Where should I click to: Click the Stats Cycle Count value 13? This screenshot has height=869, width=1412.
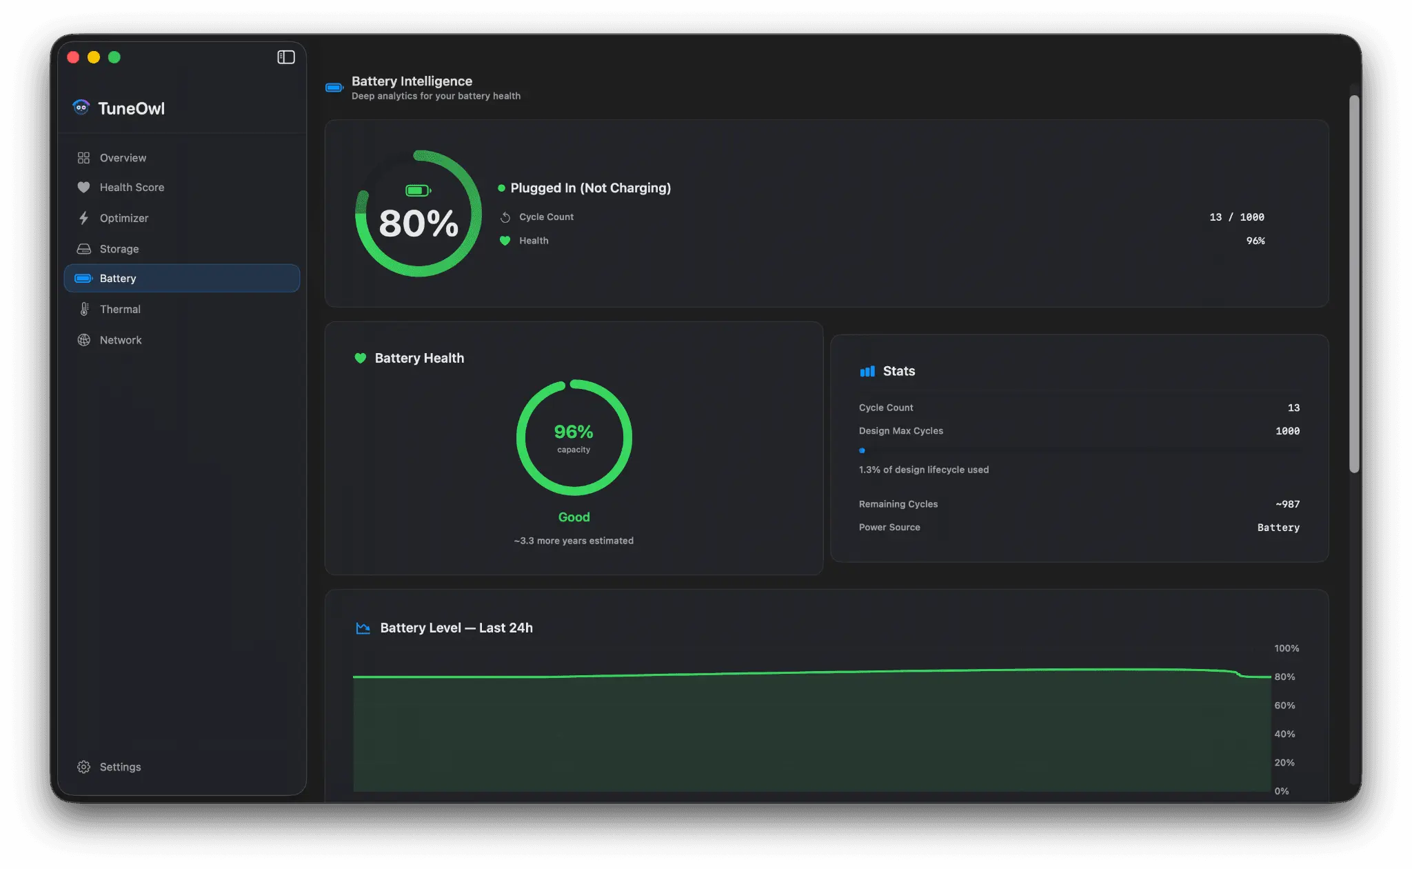pos(1293,408)
